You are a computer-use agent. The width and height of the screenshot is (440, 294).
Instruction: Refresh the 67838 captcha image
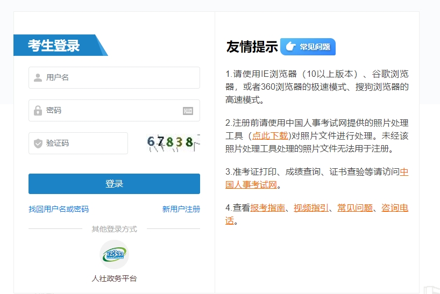(172, 142)
